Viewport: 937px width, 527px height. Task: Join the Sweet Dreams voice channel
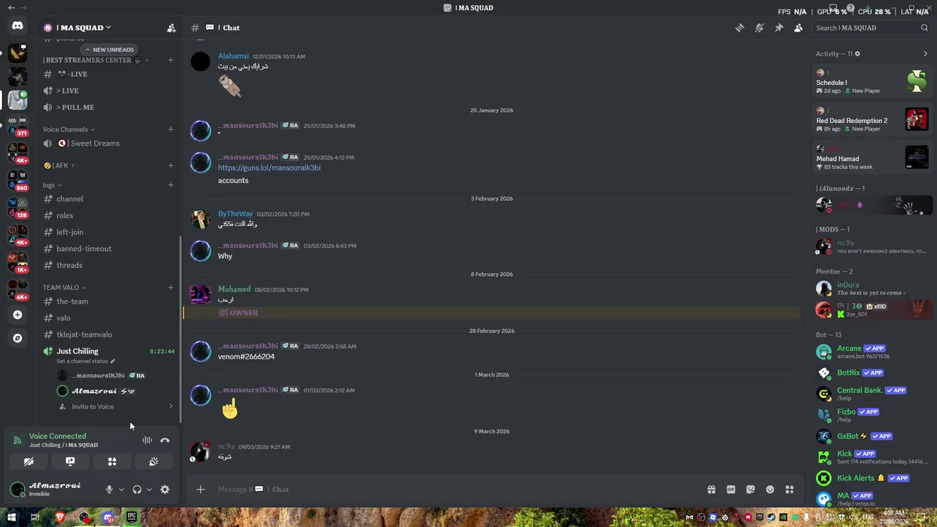(x=108, y=143)
